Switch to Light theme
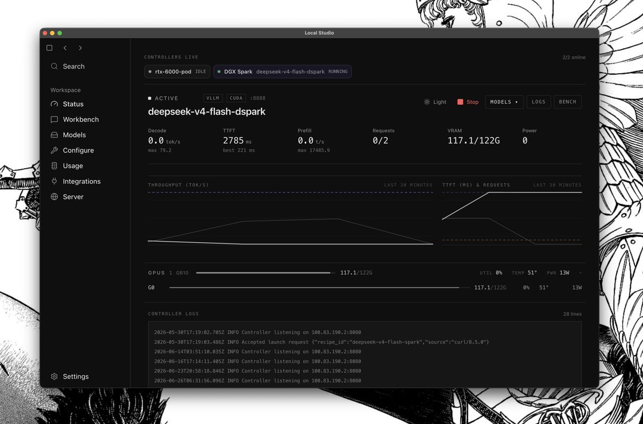This screenshot has height=424, width=643. 435,102
